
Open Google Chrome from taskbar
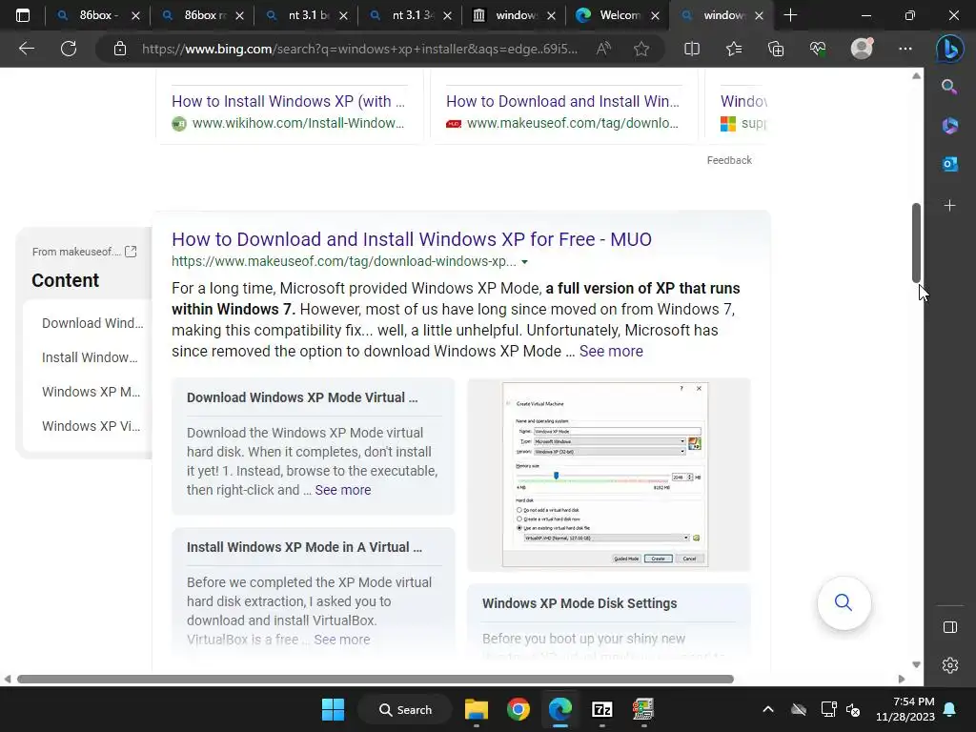[518, 709]
